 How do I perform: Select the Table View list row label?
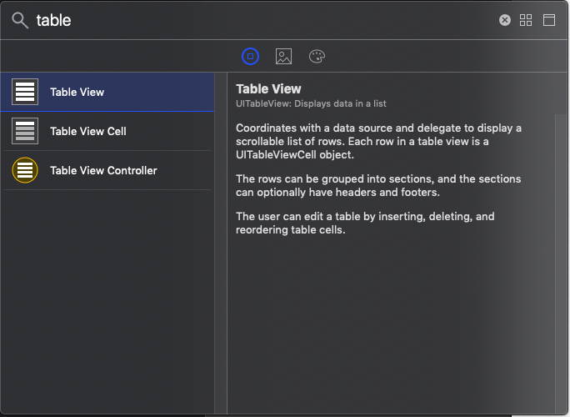[x=77, y=92]
